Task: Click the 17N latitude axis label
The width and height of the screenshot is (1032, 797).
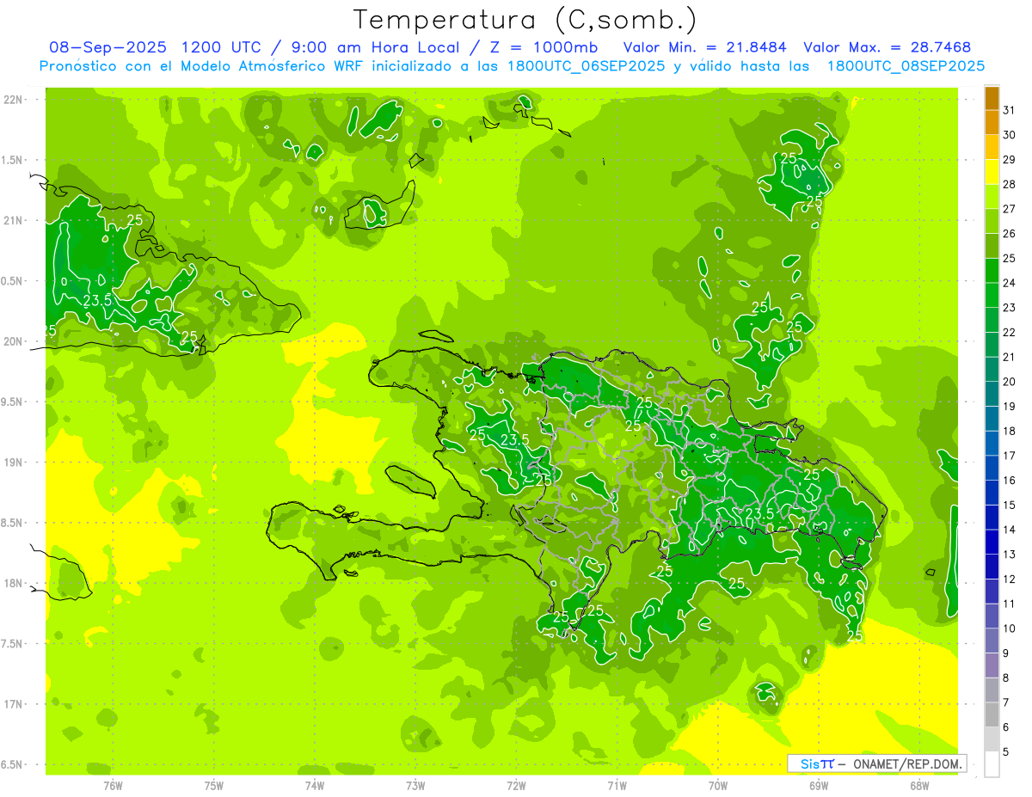Action: [x=13, y=704]
